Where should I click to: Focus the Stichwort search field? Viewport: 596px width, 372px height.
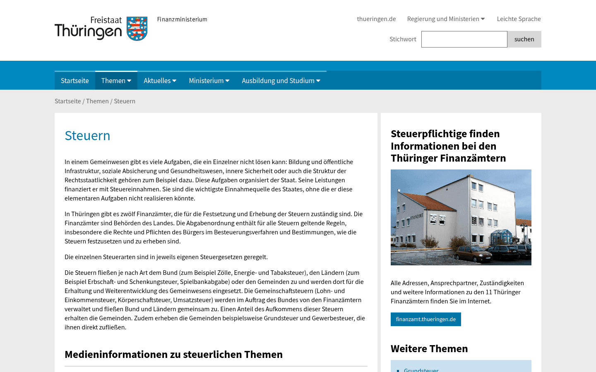(464, 39)
